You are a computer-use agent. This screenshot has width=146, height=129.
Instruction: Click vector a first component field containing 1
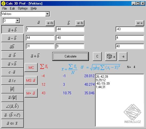(x=40, y=29)
